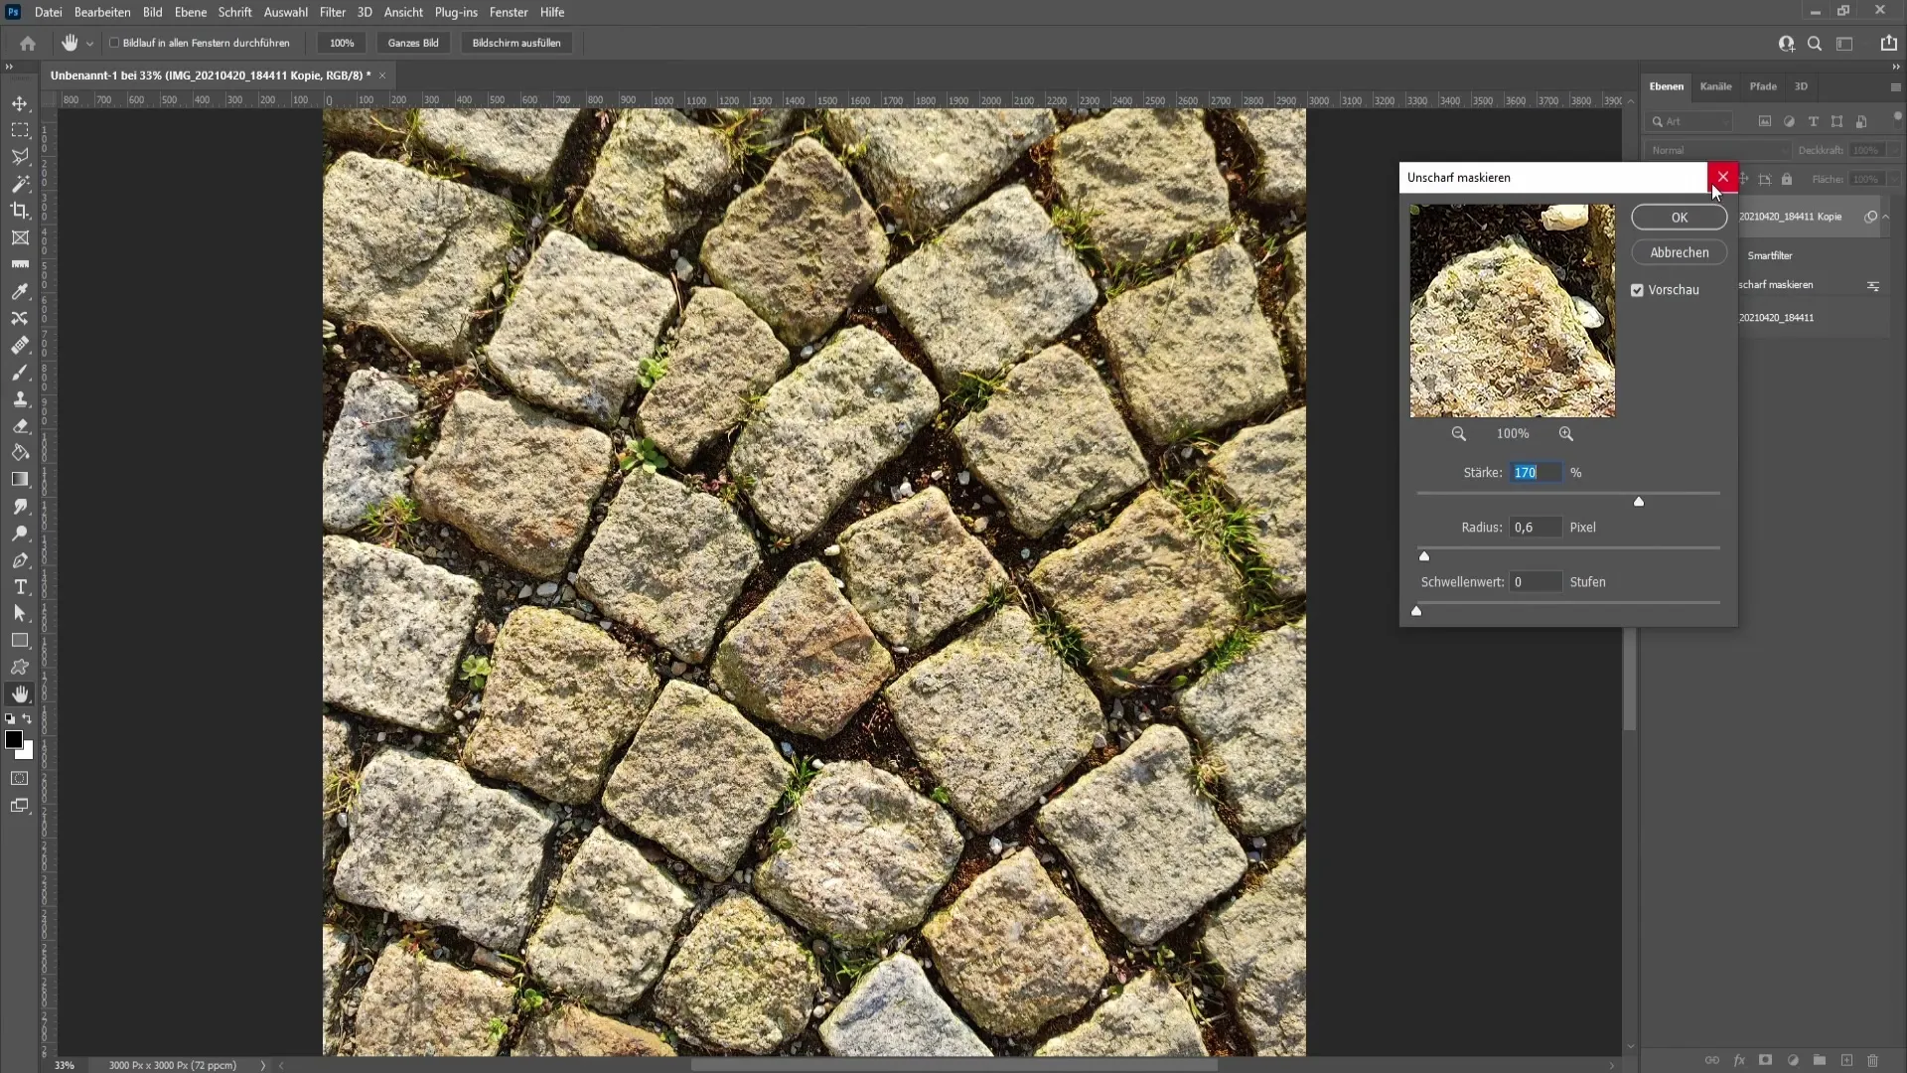The image size is (1907, 1073).
Task: Open the layer filter type 'Art' dropdown
Action: click(x=1688, y=121)
